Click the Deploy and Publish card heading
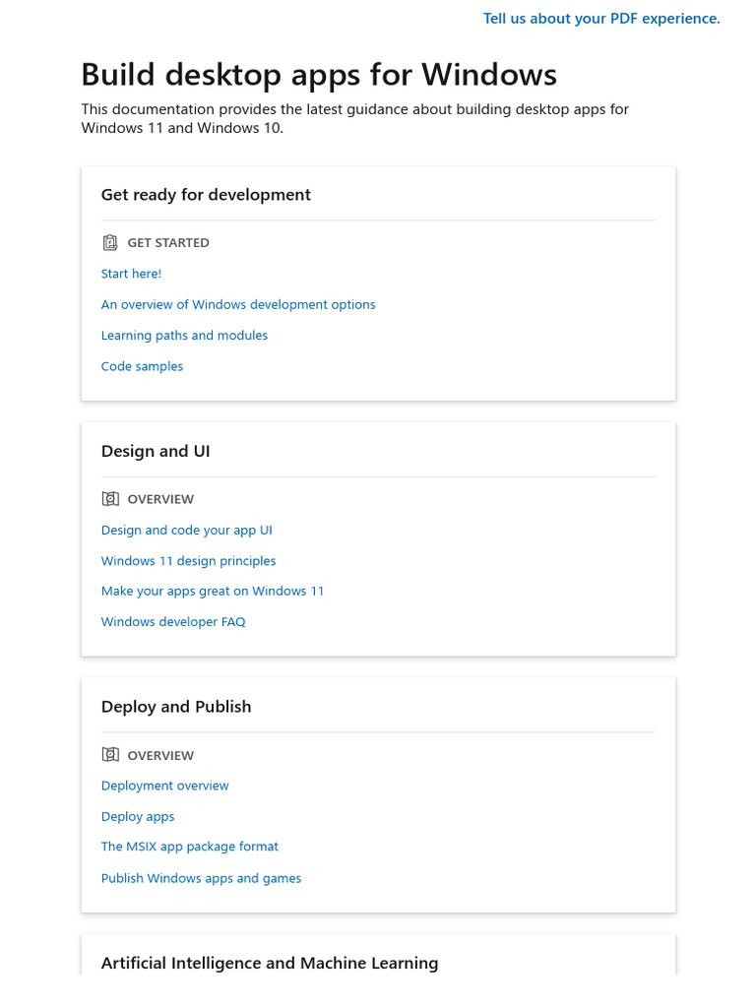 (176, 707)
